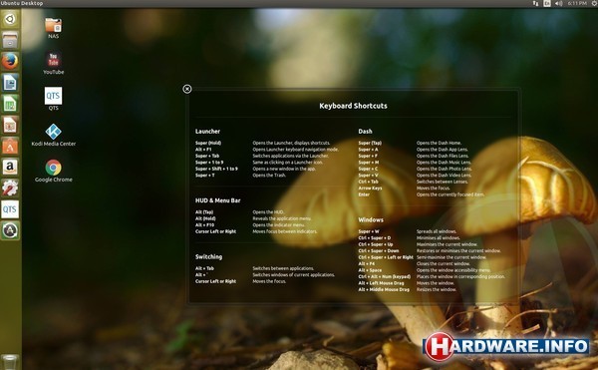Click the Super + M shortcut text
Screen dimensions: 598x370
tap(369, 163)
